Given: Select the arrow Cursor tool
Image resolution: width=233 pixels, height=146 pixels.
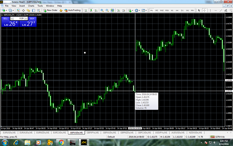Looking at the screenshot, I should point(199,10).
